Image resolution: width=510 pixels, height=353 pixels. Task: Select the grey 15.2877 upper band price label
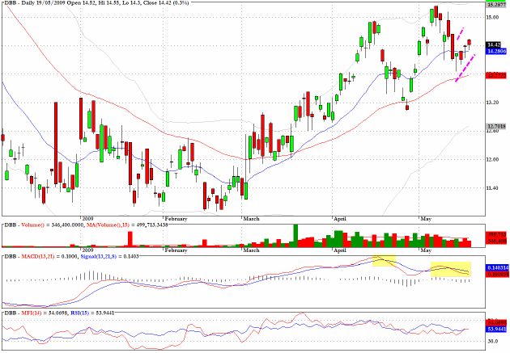click(496, 5)
